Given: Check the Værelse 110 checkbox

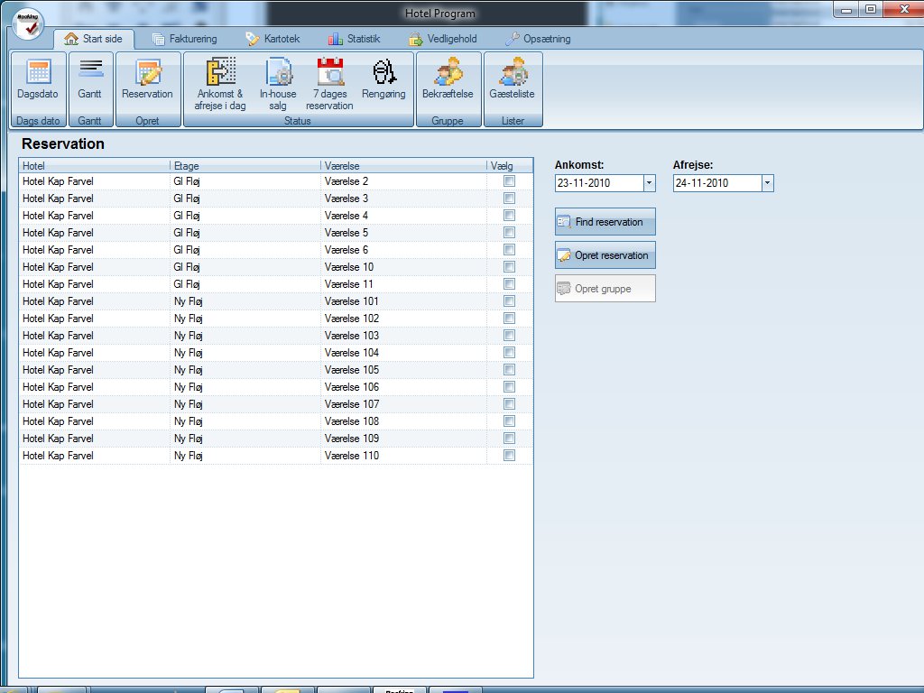Looking at the screenshot, I should coord(510,456).
